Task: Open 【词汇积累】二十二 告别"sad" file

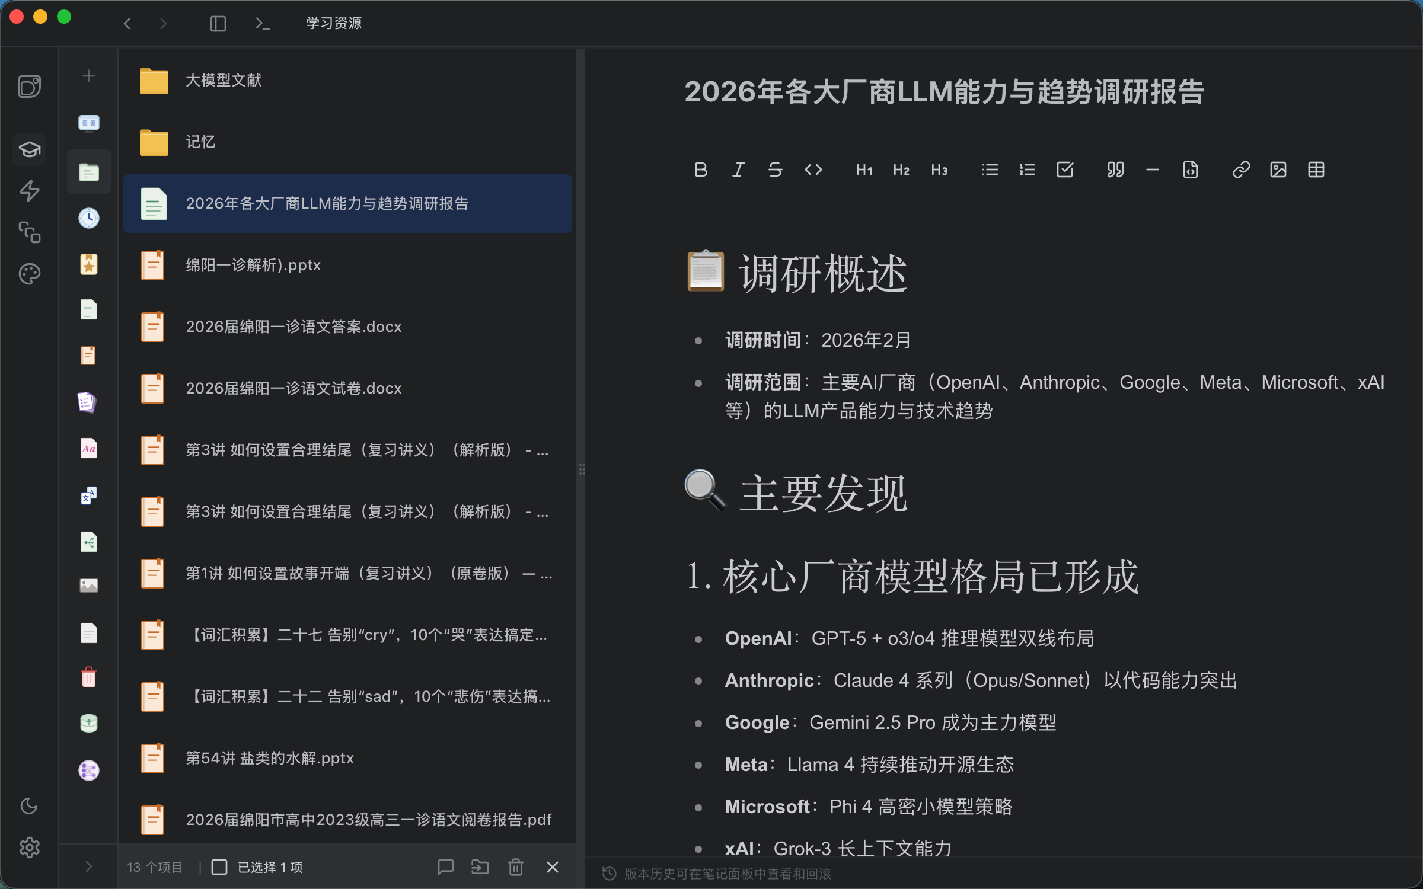Action: (347, 696)
